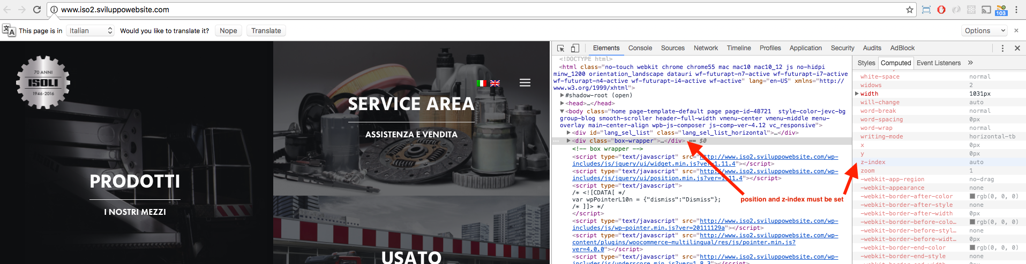Open the wp-pointer.min.js script link
Viewport: 1026px width, 264px height.
click(x=705, y=224)
